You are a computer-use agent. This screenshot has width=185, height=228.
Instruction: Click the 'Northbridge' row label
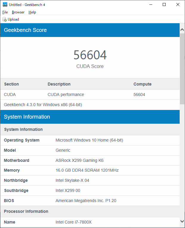(16, 180)
